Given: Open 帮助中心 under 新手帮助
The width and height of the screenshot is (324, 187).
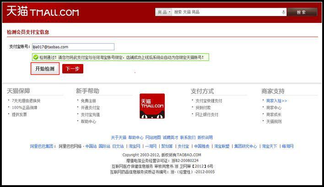Looking at the screenshot, I should (x=88, y=122).
